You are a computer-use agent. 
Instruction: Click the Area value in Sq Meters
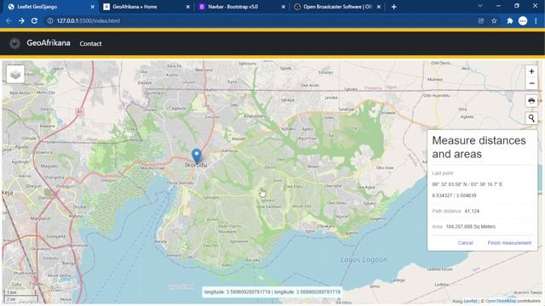[x=471, y=227]
